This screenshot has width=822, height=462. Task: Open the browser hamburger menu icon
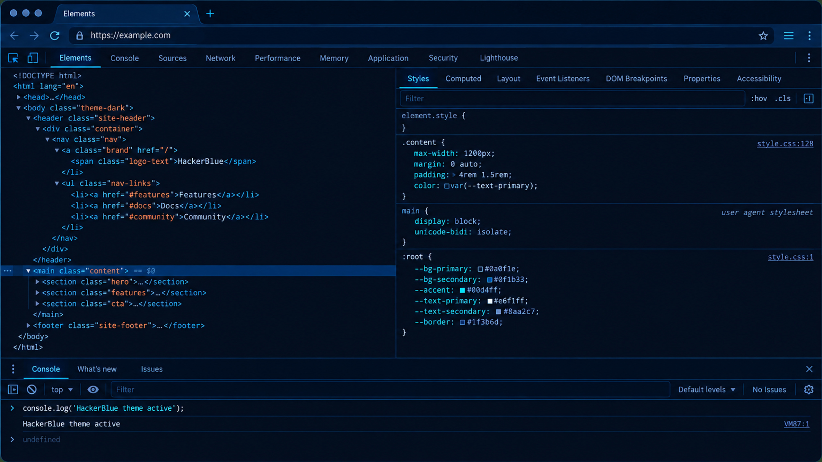pyautogui.click(x=789, y=36)
